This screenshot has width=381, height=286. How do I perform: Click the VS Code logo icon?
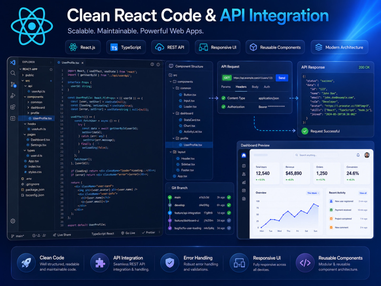tap(13, 62)
